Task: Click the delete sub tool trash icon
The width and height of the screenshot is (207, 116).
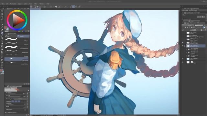Action: [x=29, y=84]
